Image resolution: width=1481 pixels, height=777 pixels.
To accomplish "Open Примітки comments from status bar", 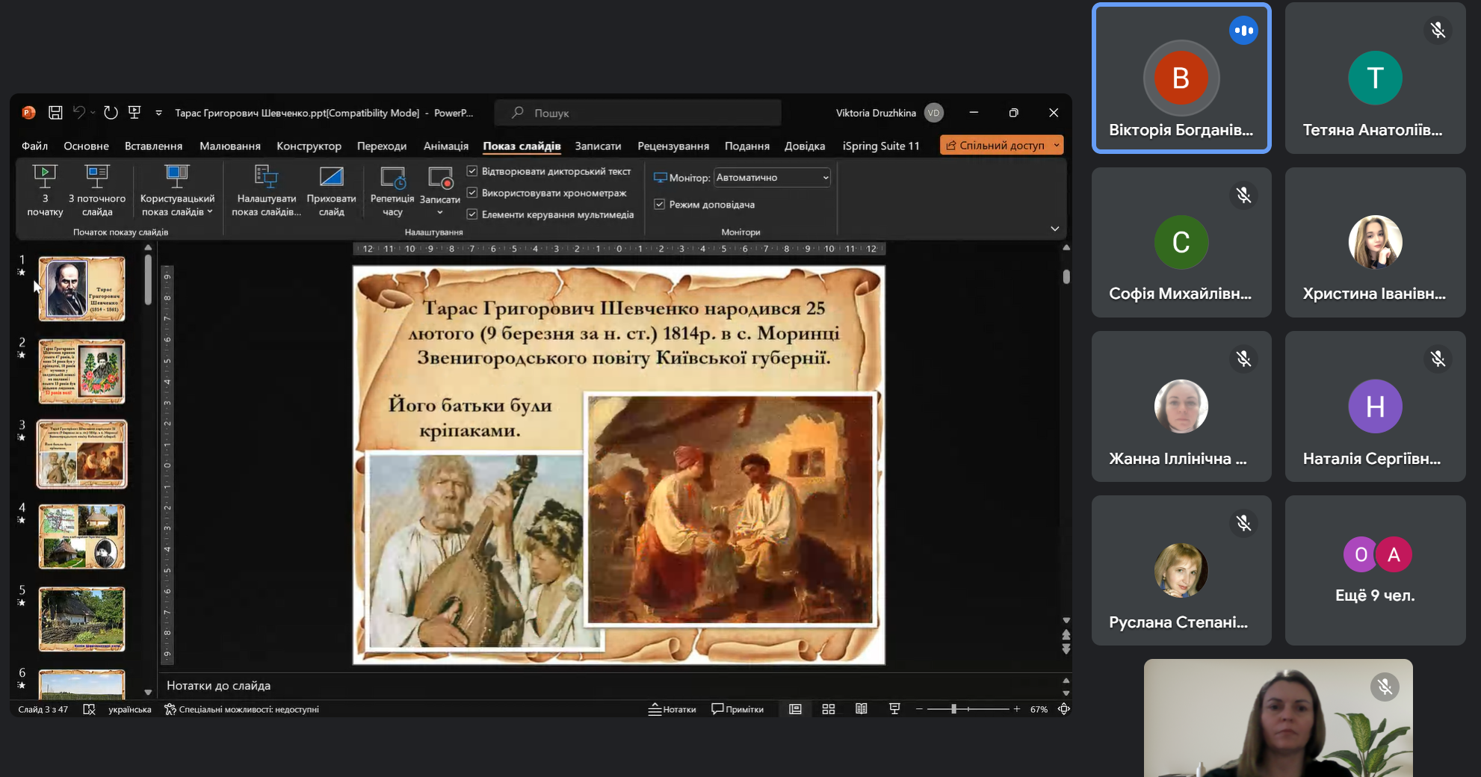I will (738, 709).
